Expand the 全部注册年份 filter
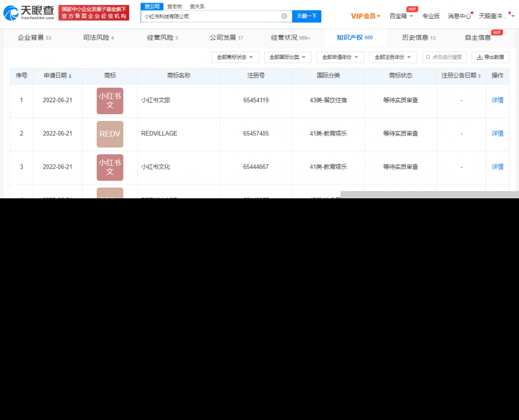Image resolution: width=519 pixels, height=420 pixels. pos(393,57)
